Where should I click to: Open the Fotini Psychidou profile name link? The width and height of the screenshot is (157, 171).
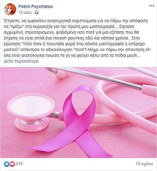(x=36, y=6)
